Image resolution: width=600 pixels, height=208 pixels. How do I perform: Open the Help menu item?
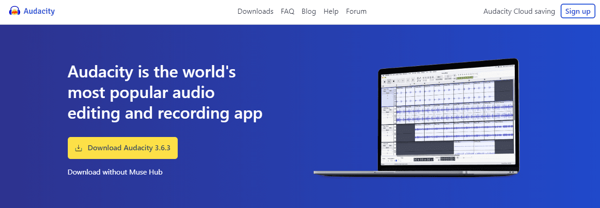331,11
